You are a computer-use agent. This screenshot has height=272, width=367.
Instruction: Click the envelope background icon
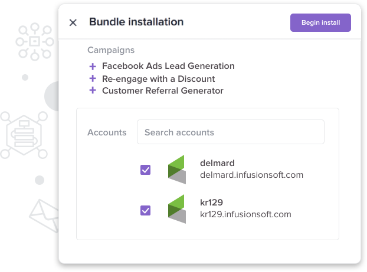pos(44,216)
